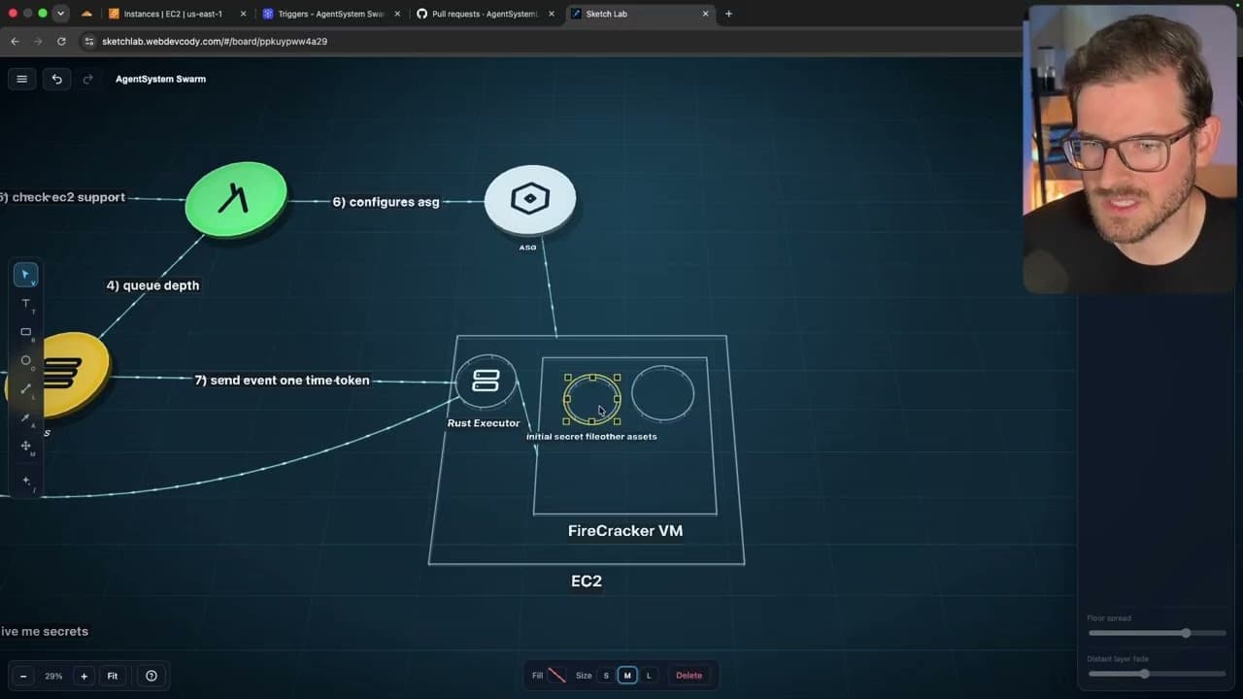Viewport: 1243px width, 699px height.
Task: Select the other assets circle
Action: (663, 393)
